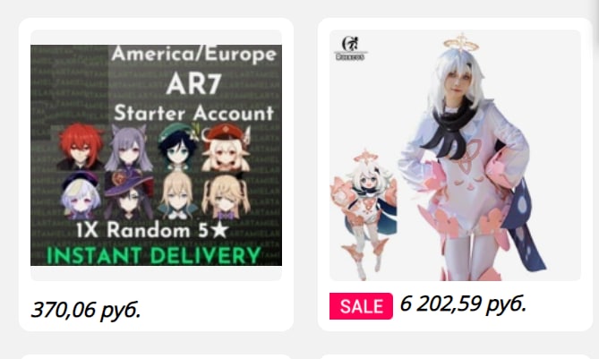Click the purple-haired cat-ear character avatar
This screenshot has height=359, width=599.
point(129,147)
